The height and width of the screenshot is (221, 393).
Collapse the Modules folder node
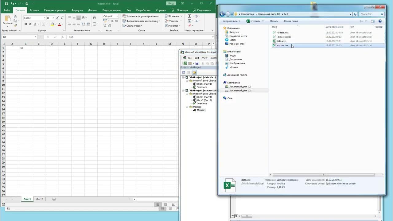[x=187, y=107]
